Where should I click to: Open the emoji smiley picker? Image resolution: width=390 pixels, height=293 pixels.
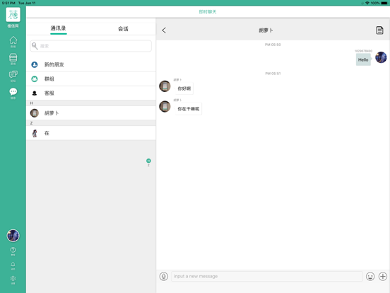370,277
